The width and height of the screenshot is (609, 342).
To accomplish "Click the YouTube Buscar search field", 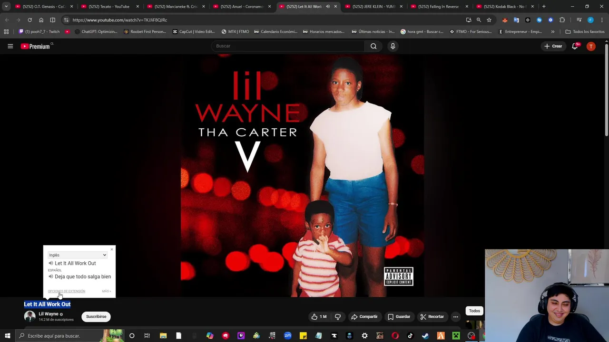I will pyautogui.click(x=288, y=46).
